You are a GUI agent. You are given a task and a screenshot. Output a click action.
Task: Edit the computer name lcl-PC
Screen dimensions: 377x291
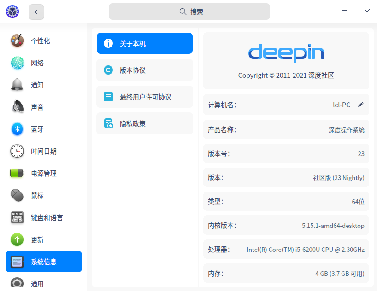(361, 105)
